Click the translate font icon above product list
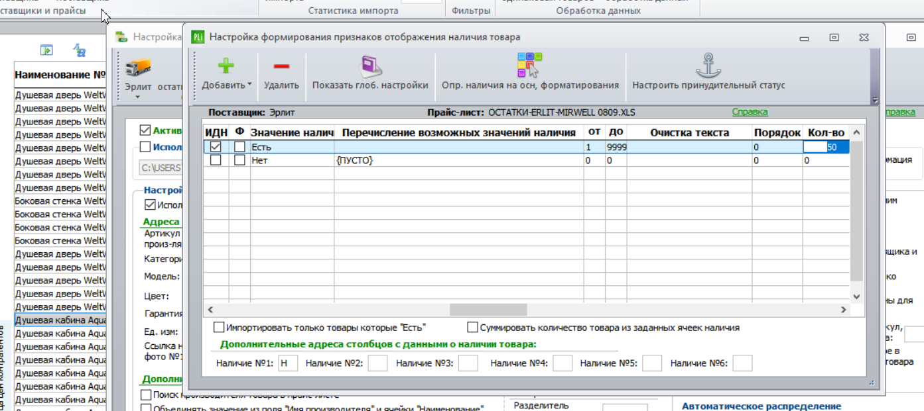Screen dimensions: 924x411 point(79,50)
